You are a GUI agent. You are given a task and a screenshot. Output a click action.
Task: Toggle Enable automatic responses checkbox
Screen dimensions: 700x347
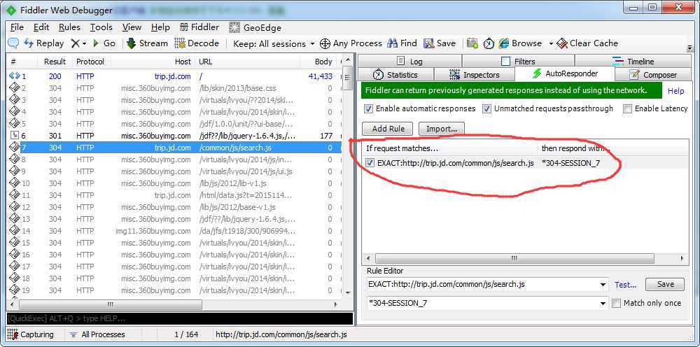tap(368, 108)
